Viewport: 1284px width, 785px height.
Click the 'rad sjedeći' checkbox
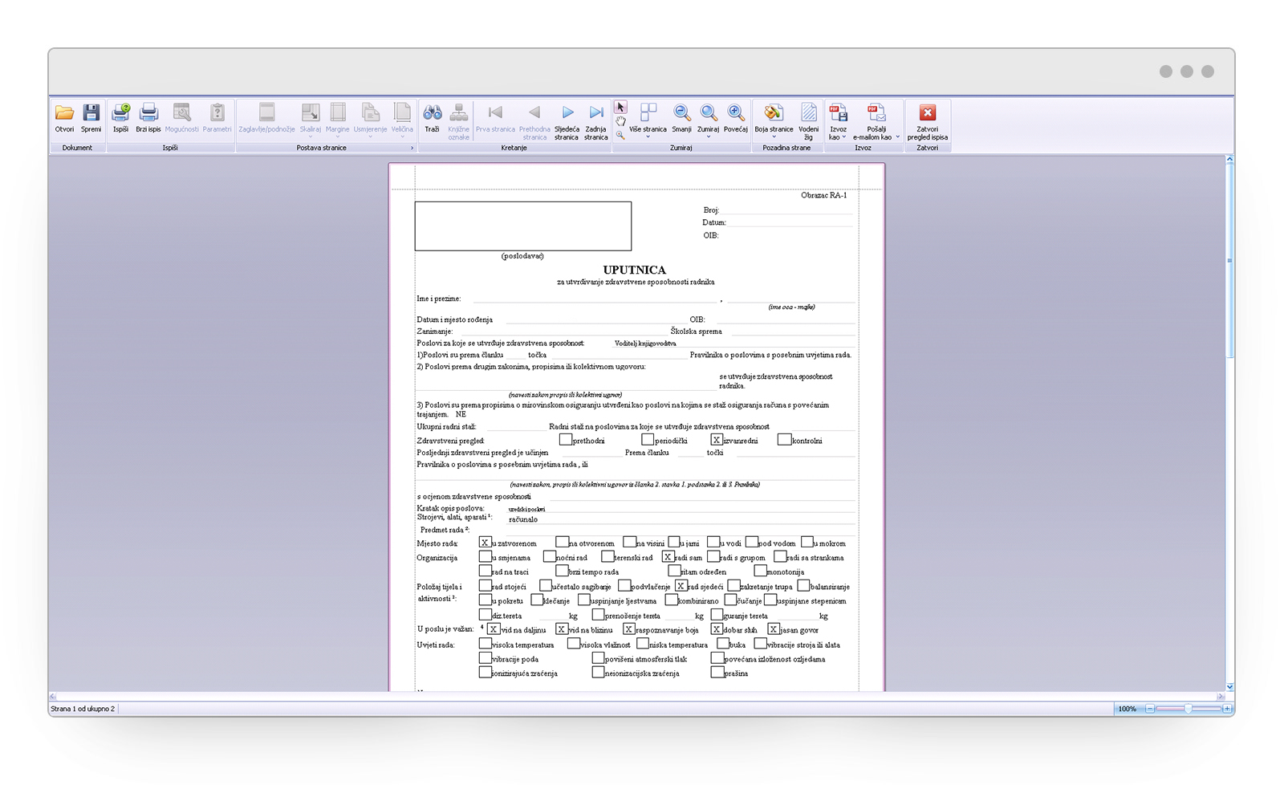[681, 586]
